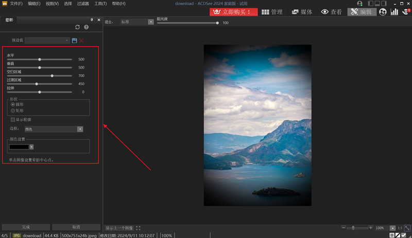Click the full screen arrows icon beside preview button
Image resolution: width=412 pixels, height=238 pixels.
click(x=138, y=228)
